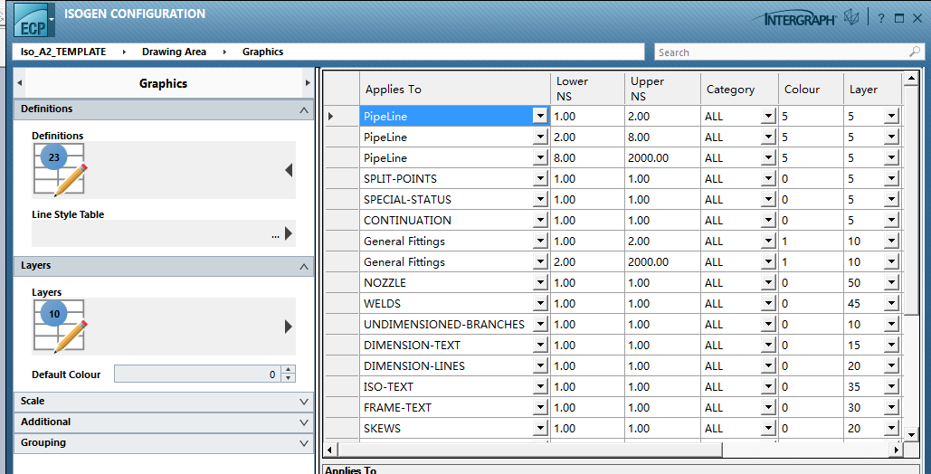This screenshot has height=474, width=931.
Task: Decrease Default Colour with down stepper
Action: coord(288,378)
